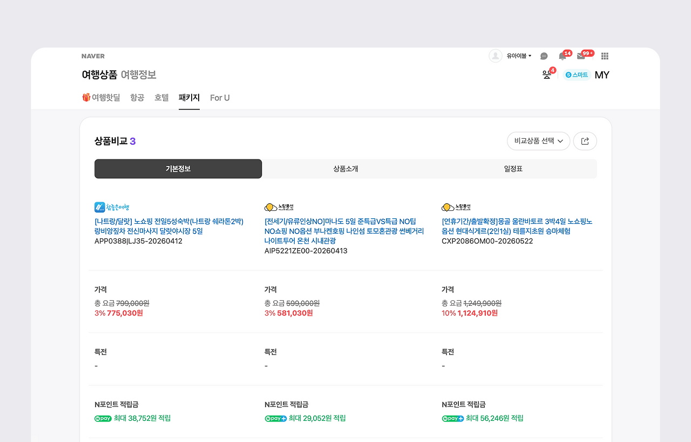Open the profile avatar picture
The height and width of the screenshot is (442, 691).
(x=495, y=56)
